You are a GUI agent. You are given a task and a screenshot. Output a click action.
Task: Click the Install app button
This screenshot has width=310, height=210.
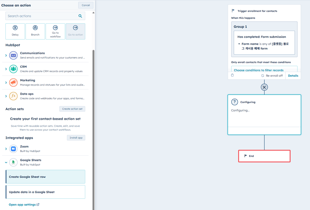[x=76, y=138]
